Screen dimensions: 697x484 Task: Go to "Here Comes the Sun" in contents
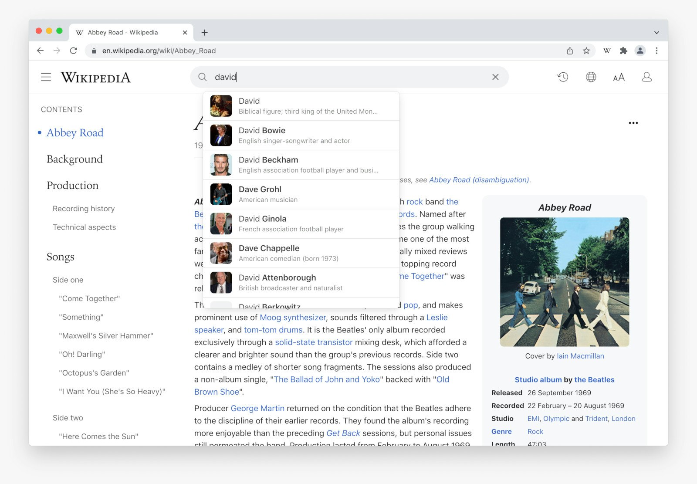click(98, 436)
